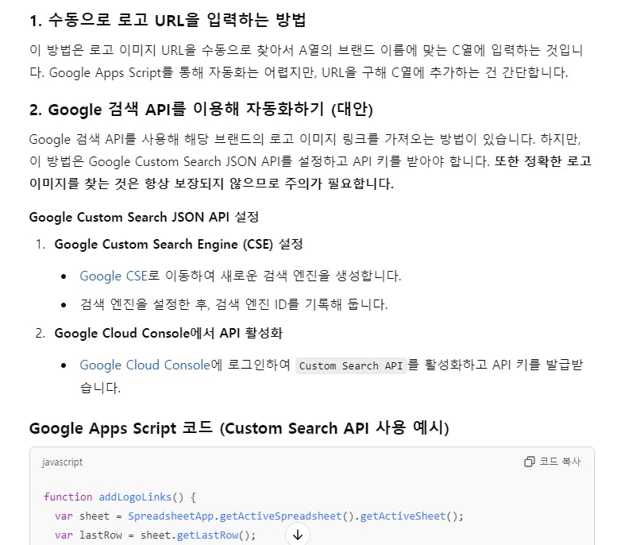
Task: Open the Google Cloud Console link
Action: click(145, 365)
